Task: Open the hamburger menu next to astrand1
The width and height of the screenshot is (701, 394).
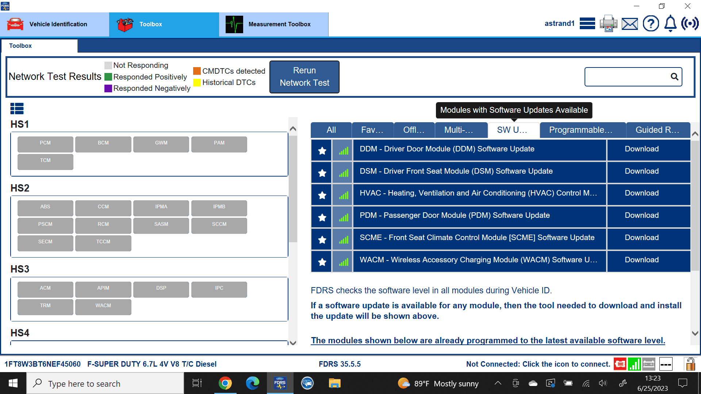Action: pos(587,24)
